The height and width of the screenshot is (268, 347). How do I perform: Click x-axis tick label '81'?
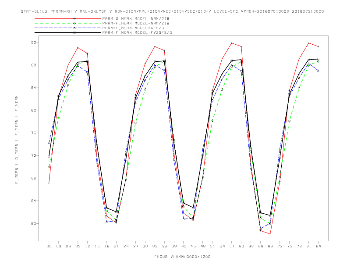click(309, 246)
